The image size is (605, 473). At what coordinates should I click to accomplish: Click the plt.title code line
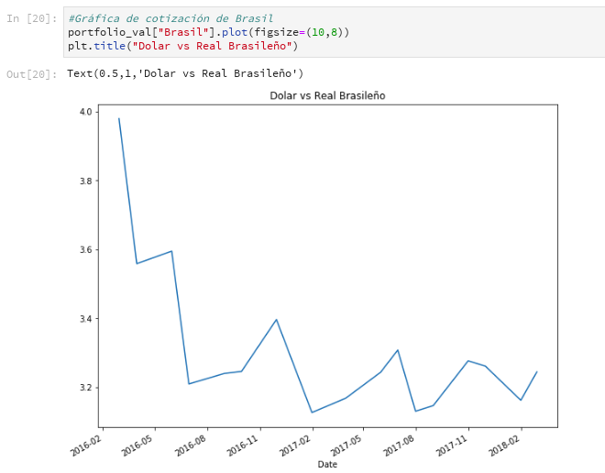point(182,46)
